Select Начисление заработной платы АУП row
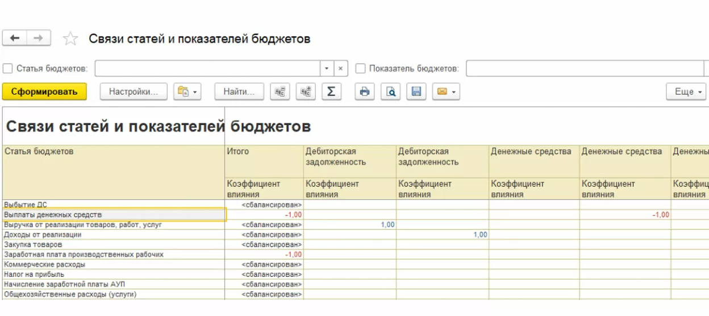Viewport: 709px width, 316px height. pyautogui.click(x=114, y=284)
